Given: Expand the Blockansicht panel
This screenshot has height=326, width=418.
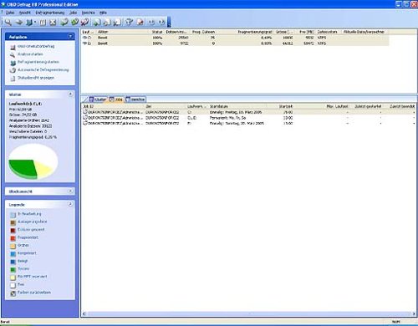Looking at the screenshot, I should click(x=70, y=191).
